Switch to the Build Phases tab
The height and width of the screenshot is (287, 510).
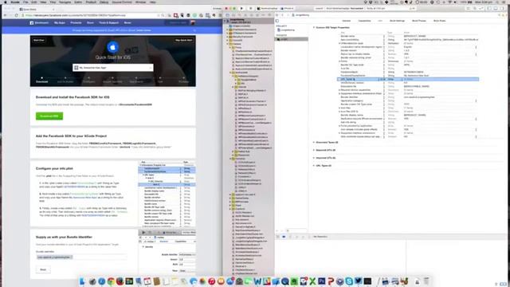(419, 21)
